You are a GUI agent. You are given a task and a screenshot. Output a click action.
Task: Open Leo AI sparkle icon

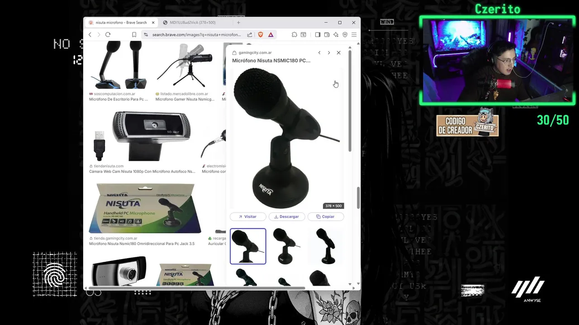pyautogui.click(x=336, y=35)
